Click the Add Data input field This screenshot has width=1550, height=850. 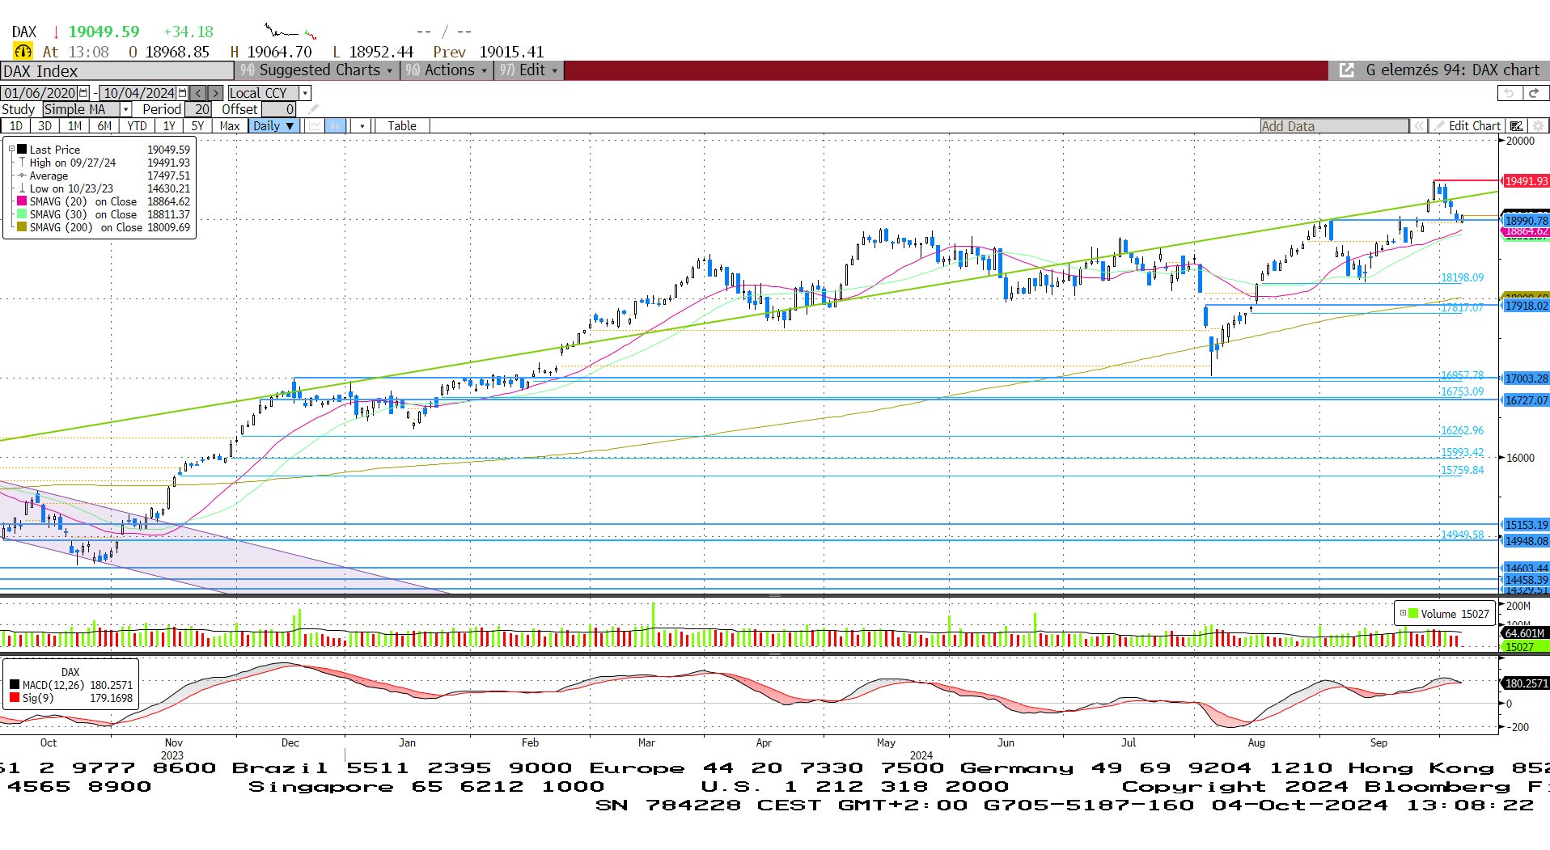(x=1334, y=126)
